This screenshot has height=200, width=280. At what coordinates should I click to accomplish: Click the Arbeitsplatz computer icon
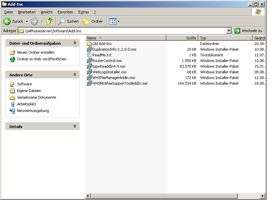(12, 104)
